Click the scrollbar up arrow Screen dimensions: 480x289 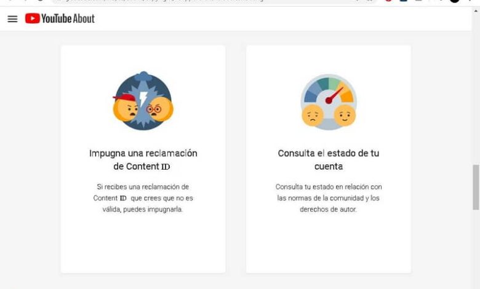tap(476, 11)
